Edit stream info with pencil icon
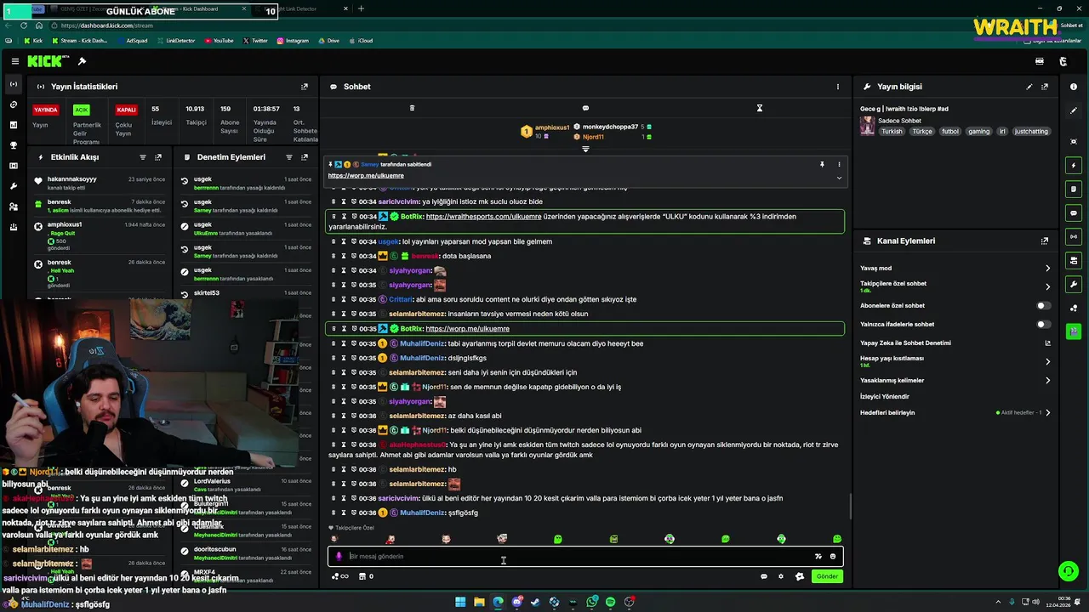Screen dimensions: 1089x612 pos(1029,87)
